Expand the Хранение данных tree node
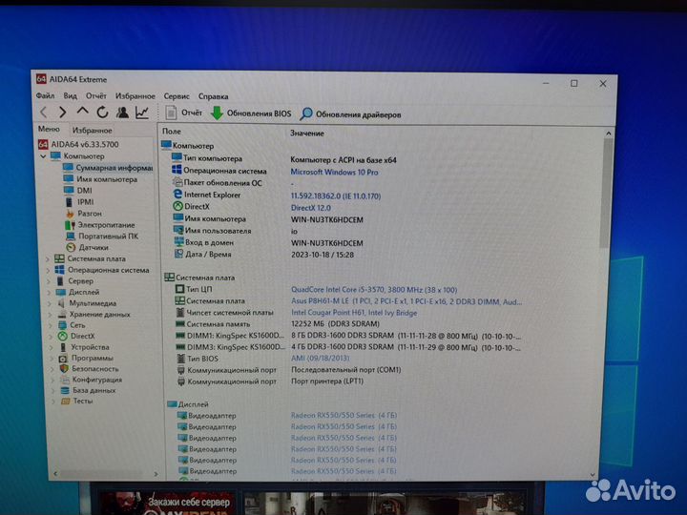The image size is (687, 515). pos(50,315)
